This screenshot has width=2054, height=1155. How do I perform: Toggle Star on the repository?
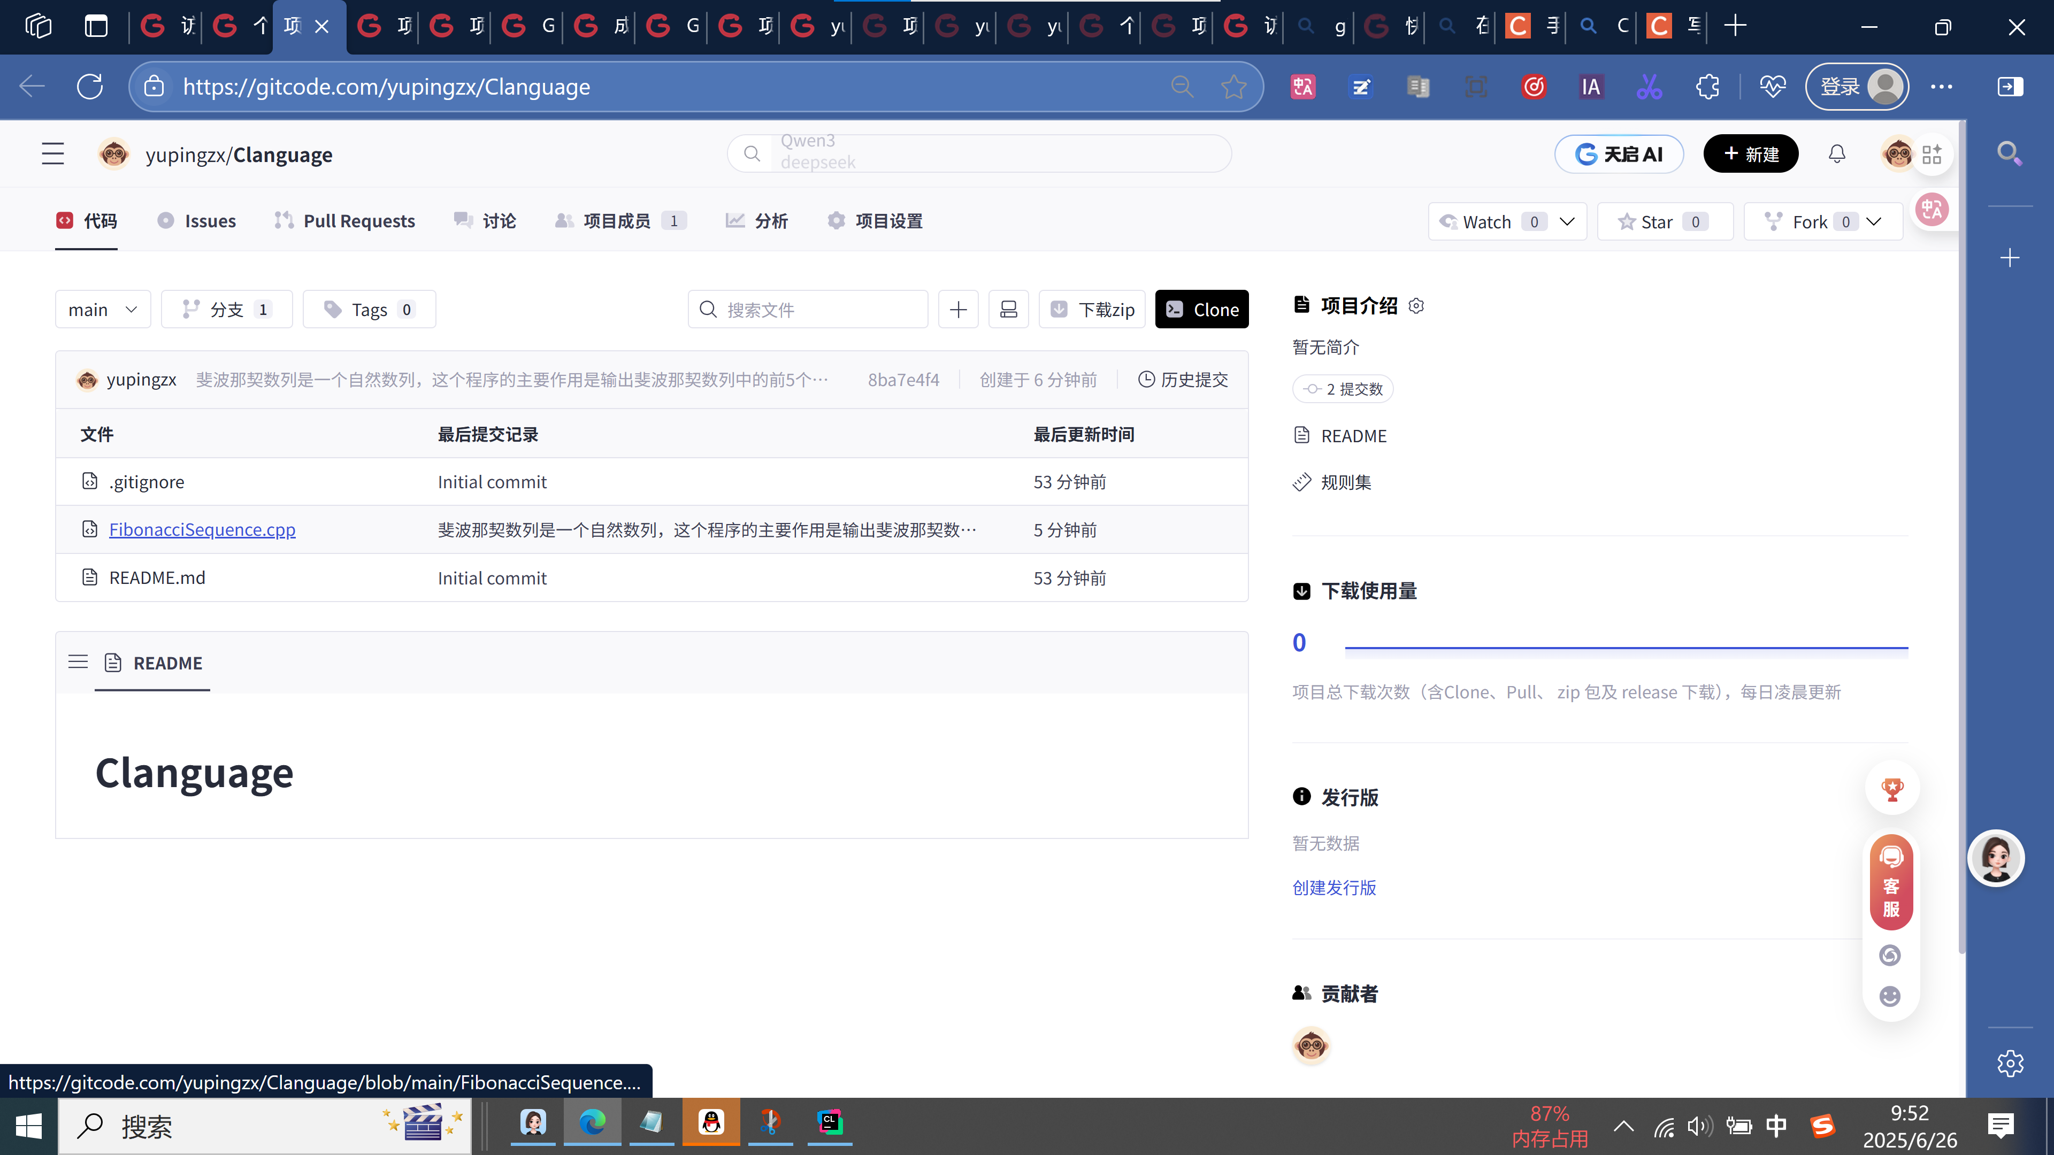coord(1654,221)
